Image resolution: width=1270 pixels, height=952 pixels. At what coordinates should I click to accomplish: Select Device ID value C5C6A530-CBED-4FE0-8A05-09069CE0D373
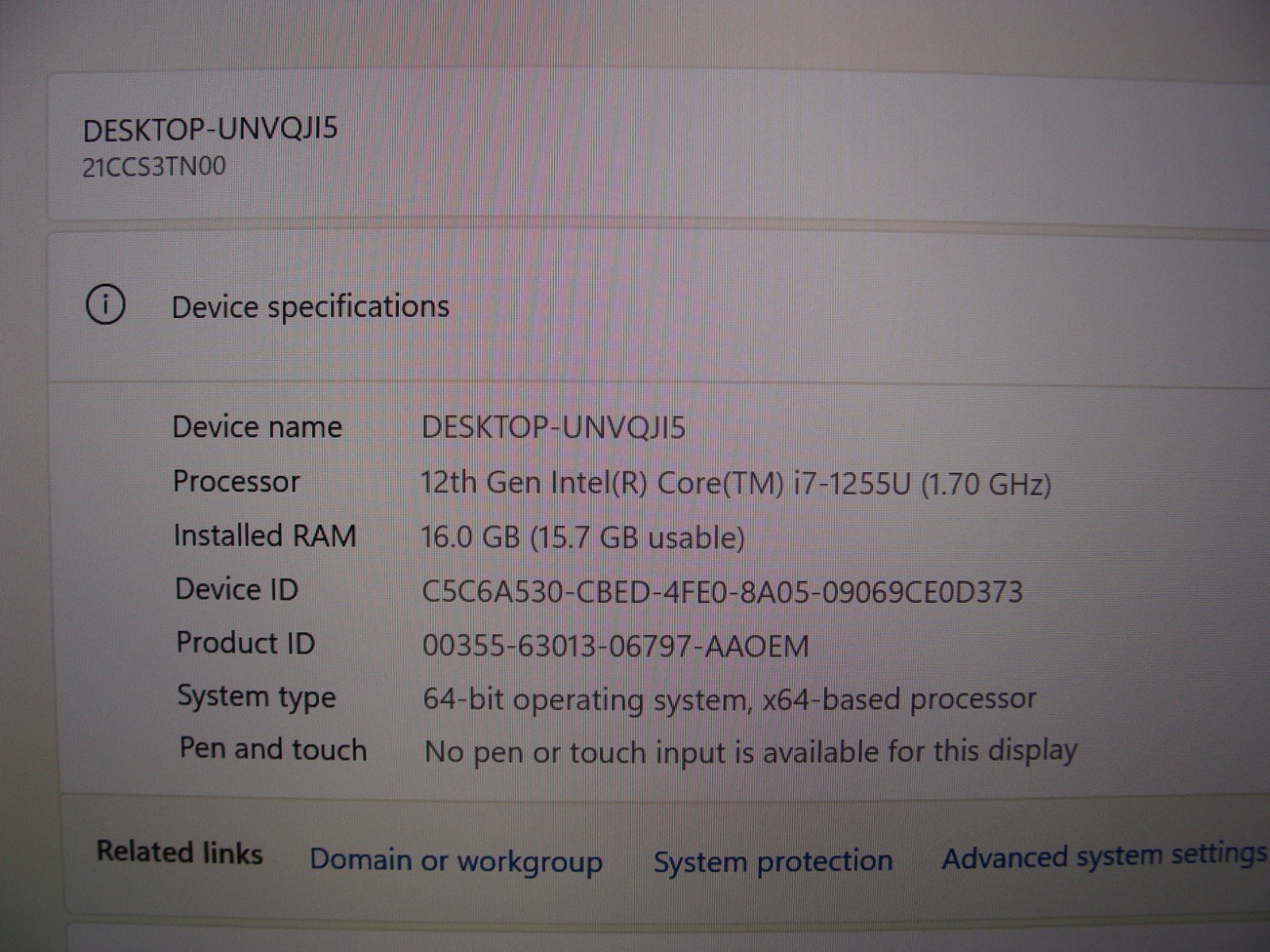[722, 593]
